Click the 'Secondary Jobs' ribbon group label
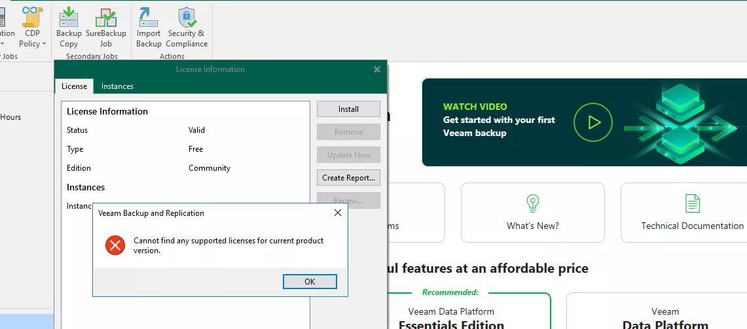 click(x=92, y=56)
